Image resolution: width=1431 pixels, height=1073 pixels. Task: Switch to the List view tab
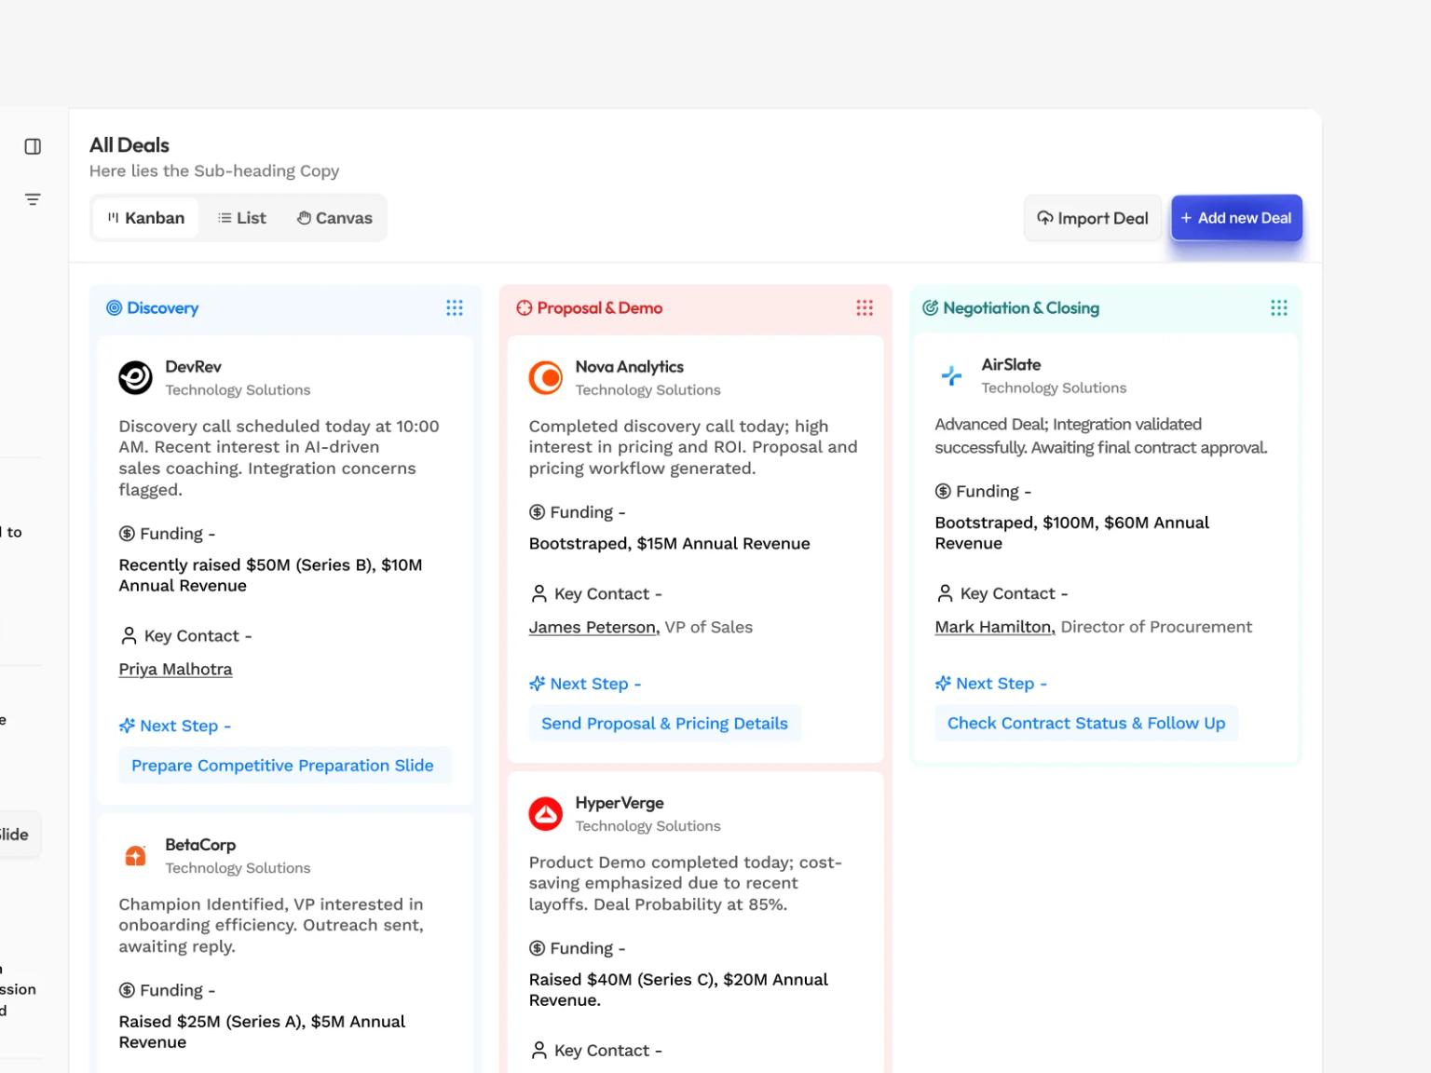pyautogui.click(x=242, y=218)
